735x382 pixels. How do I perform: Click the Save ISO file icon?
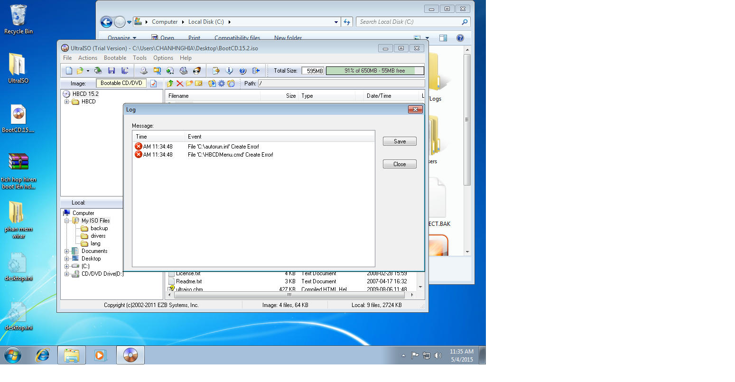112,70
